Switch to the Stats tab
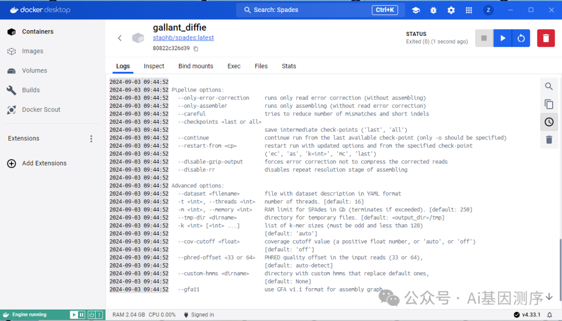 [288, 66]
